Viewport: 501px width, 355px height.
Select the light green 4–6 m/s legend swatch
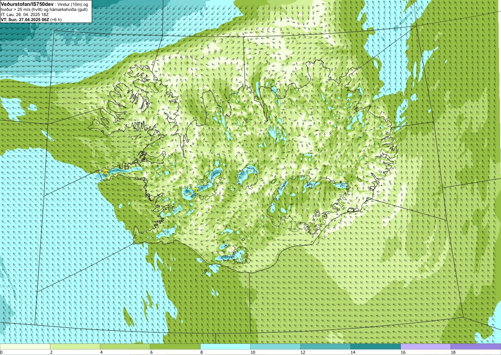point(125,346)
